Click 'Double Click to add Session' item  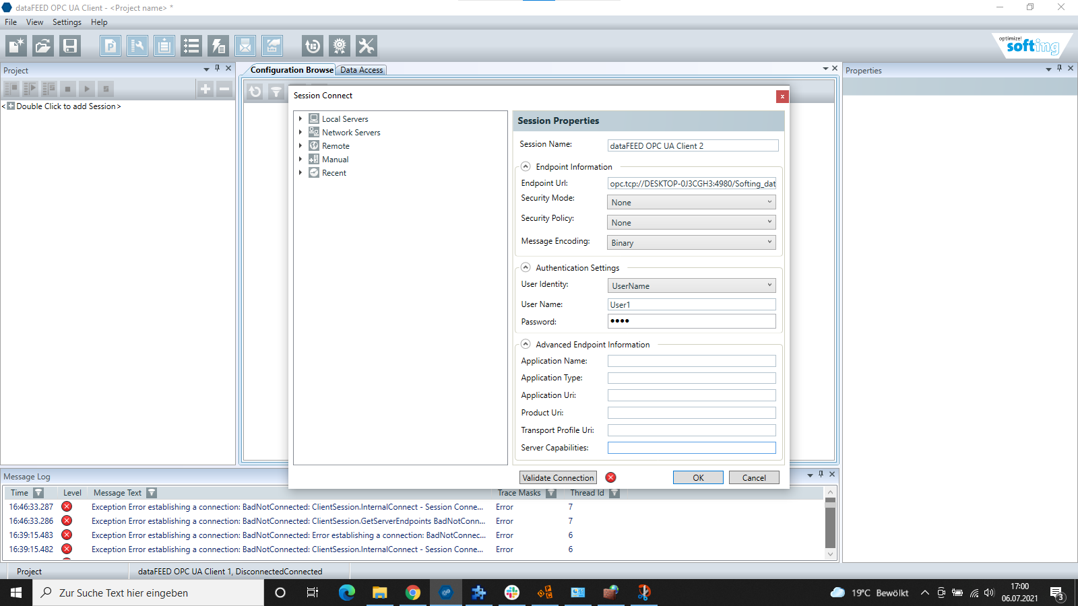click(x=68, y=106)
